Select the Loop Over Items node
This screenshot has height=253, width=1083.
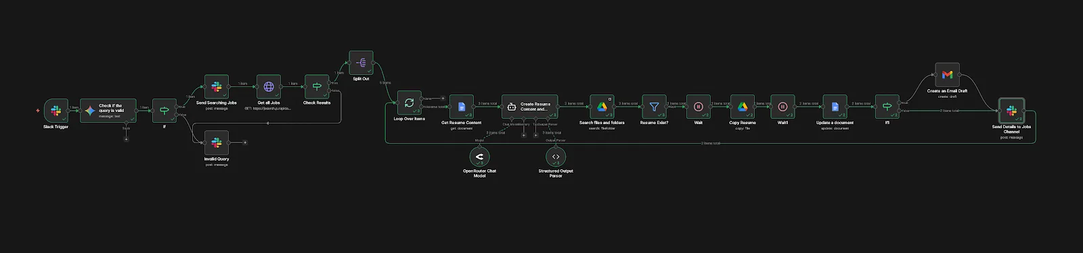(x=410, y=103)
